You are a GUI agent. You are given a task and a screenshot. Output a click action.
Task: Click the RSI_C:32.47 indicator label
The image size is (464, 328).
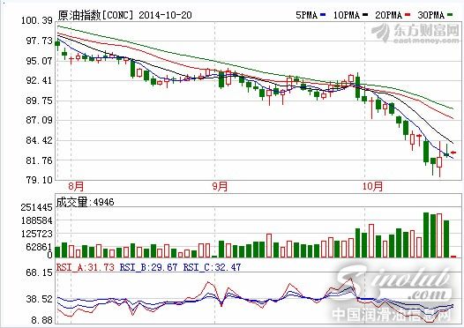pyautogui.click(x=212, y=267)
